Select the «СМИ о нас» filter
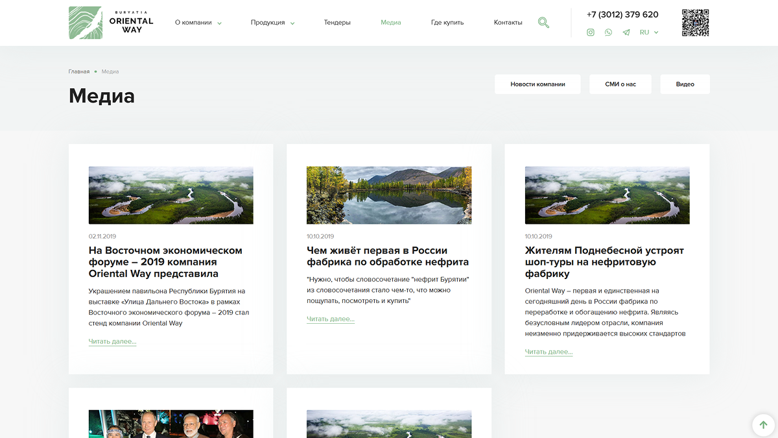Viewport: 778px width, 438px height. 620,84
